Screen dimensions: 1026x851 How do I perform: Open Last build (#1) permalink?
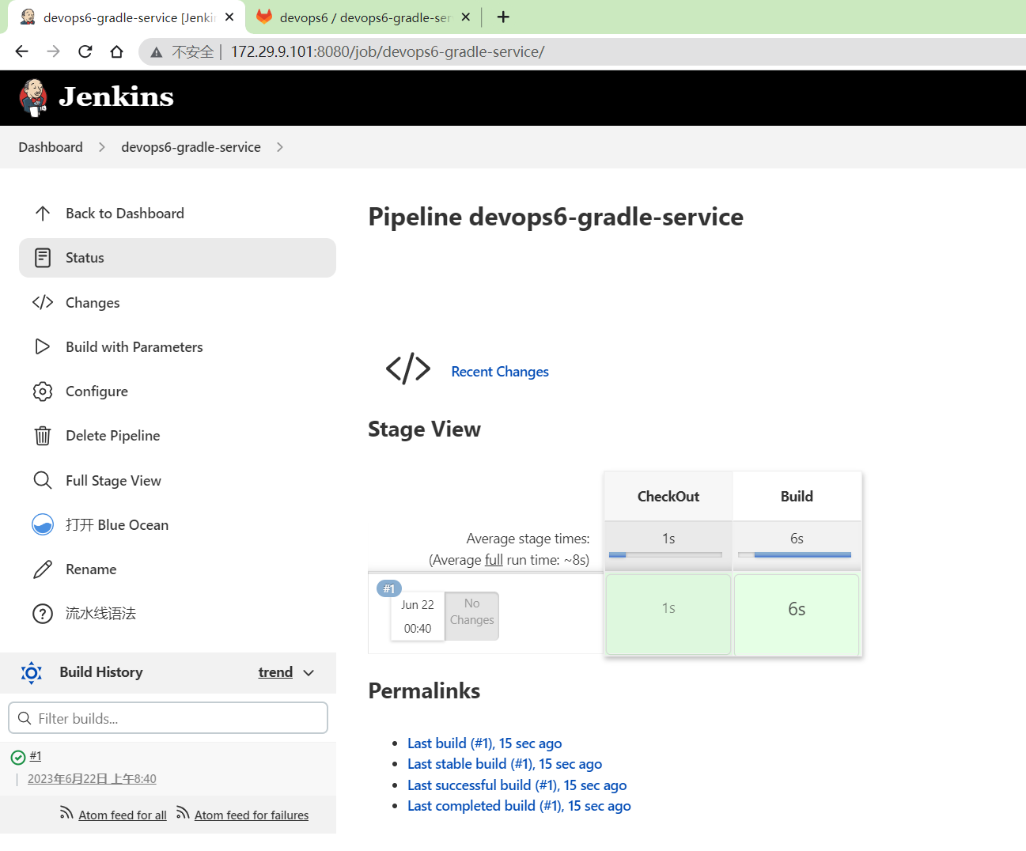pos(485,743)
